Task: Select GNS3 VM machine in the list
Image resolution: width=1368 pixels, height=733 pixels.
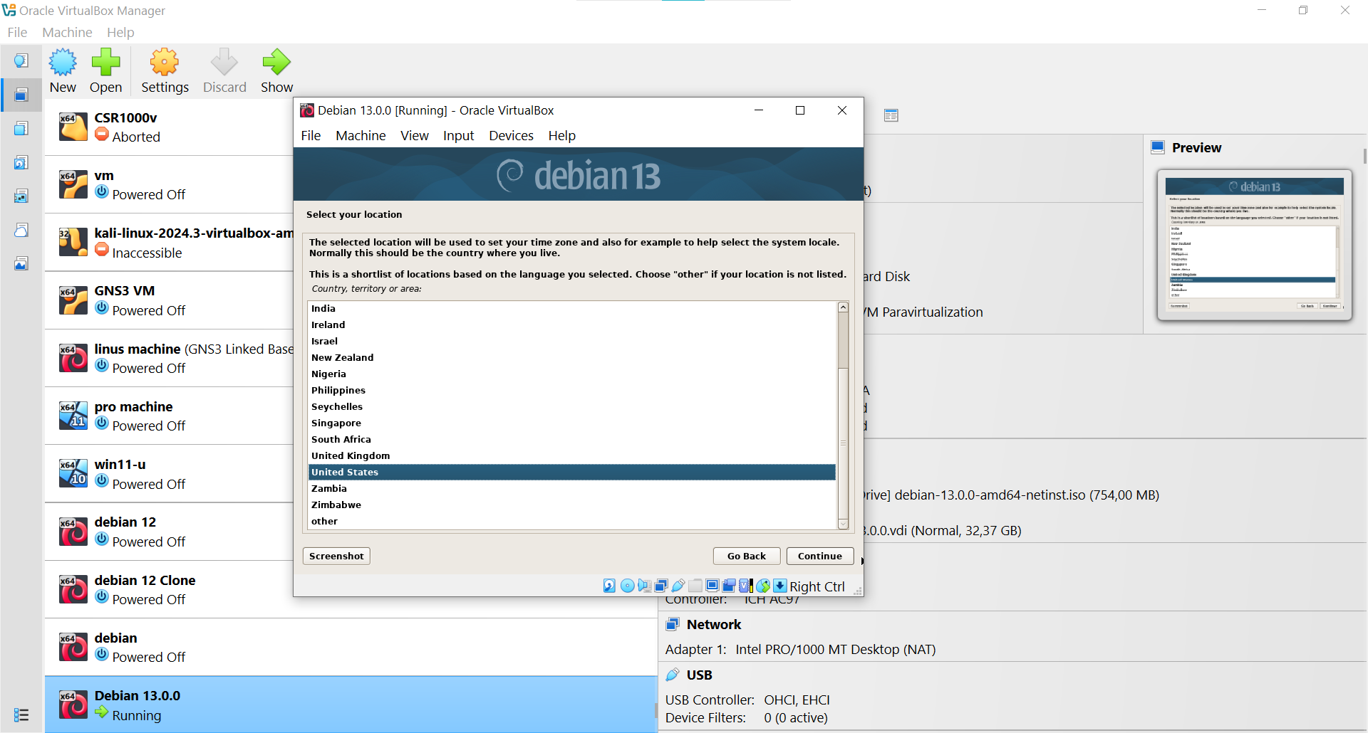Action: 170,300
